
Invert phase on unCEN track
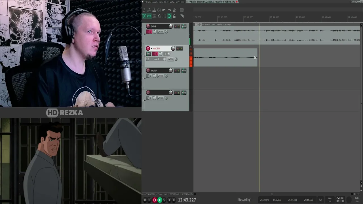point(176,59)
